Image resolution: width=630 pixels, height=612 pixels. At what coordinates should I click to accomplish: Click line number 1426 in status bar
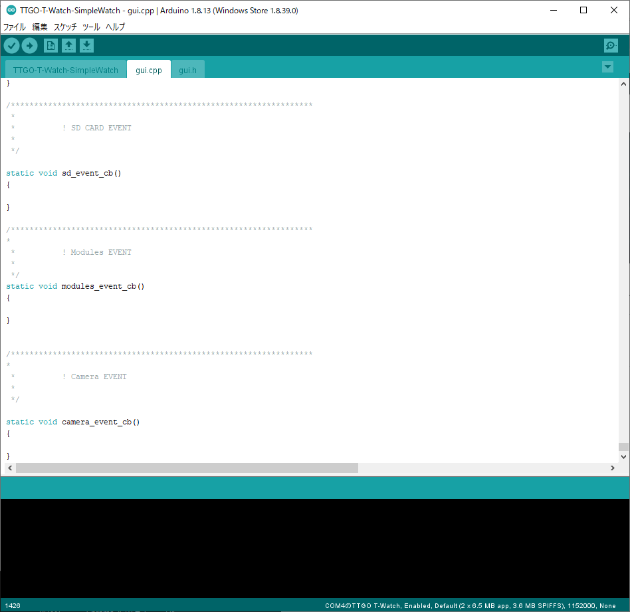point(13,605)
